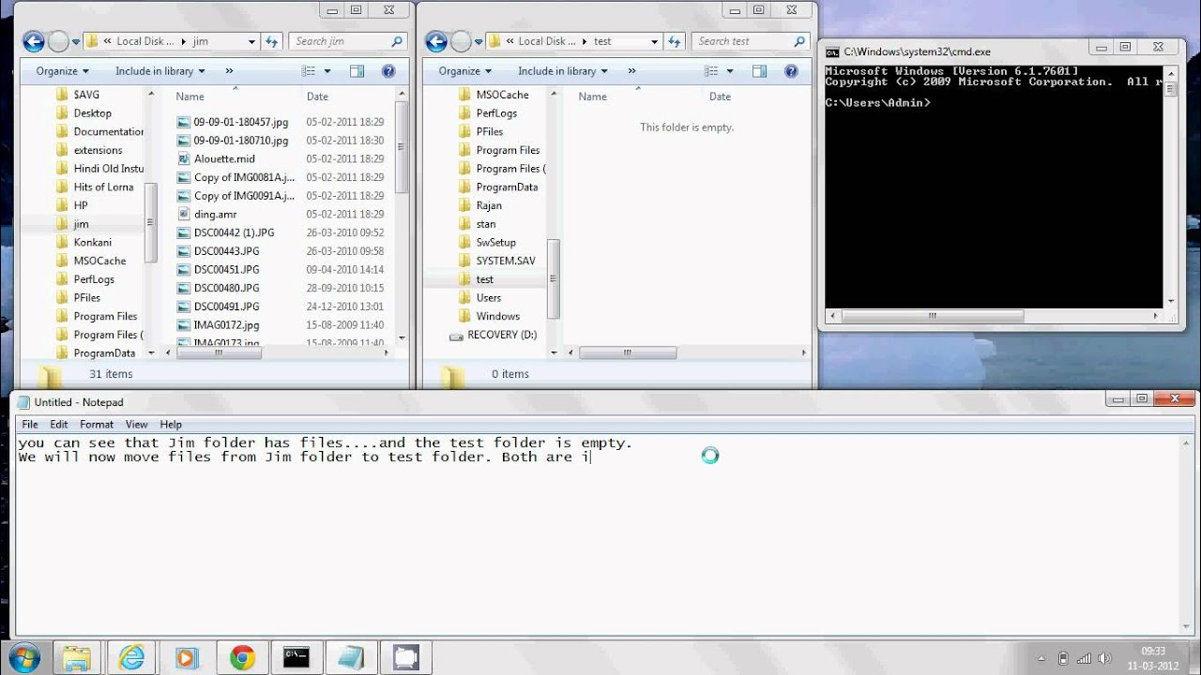Viewport: 1201px width, 675px height.
Task: Open Notepad View menu
Action: tap(137, 425)
